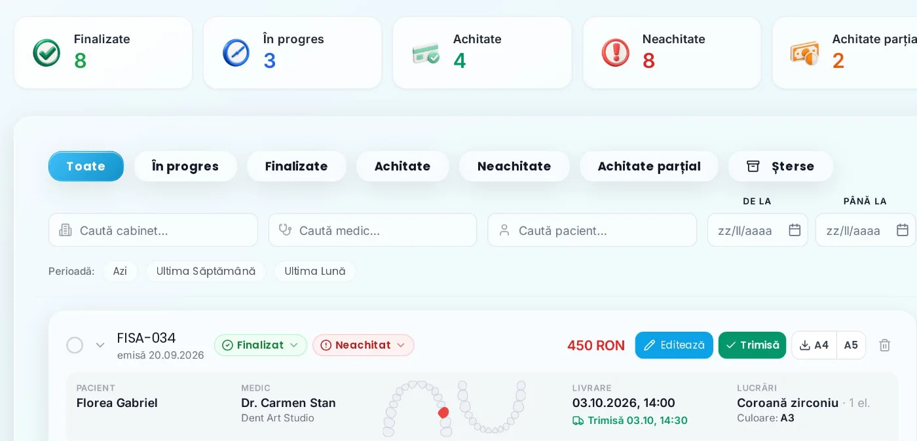Open the Șterse tab
The width and height of the screenshot is (917, 441).
pos(781,166)
